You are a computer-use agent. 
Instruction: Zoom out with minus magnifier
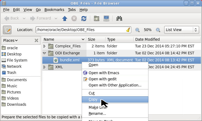tap(137, 30)
